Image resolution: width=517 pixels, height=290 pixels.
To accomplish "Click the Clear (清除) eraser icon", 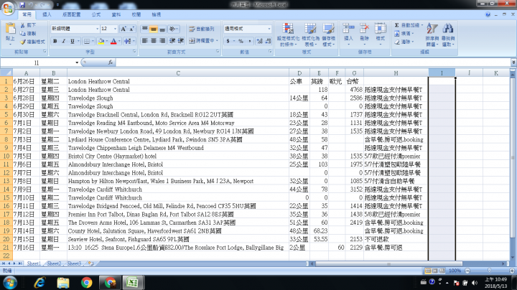I will pos(396,42).
